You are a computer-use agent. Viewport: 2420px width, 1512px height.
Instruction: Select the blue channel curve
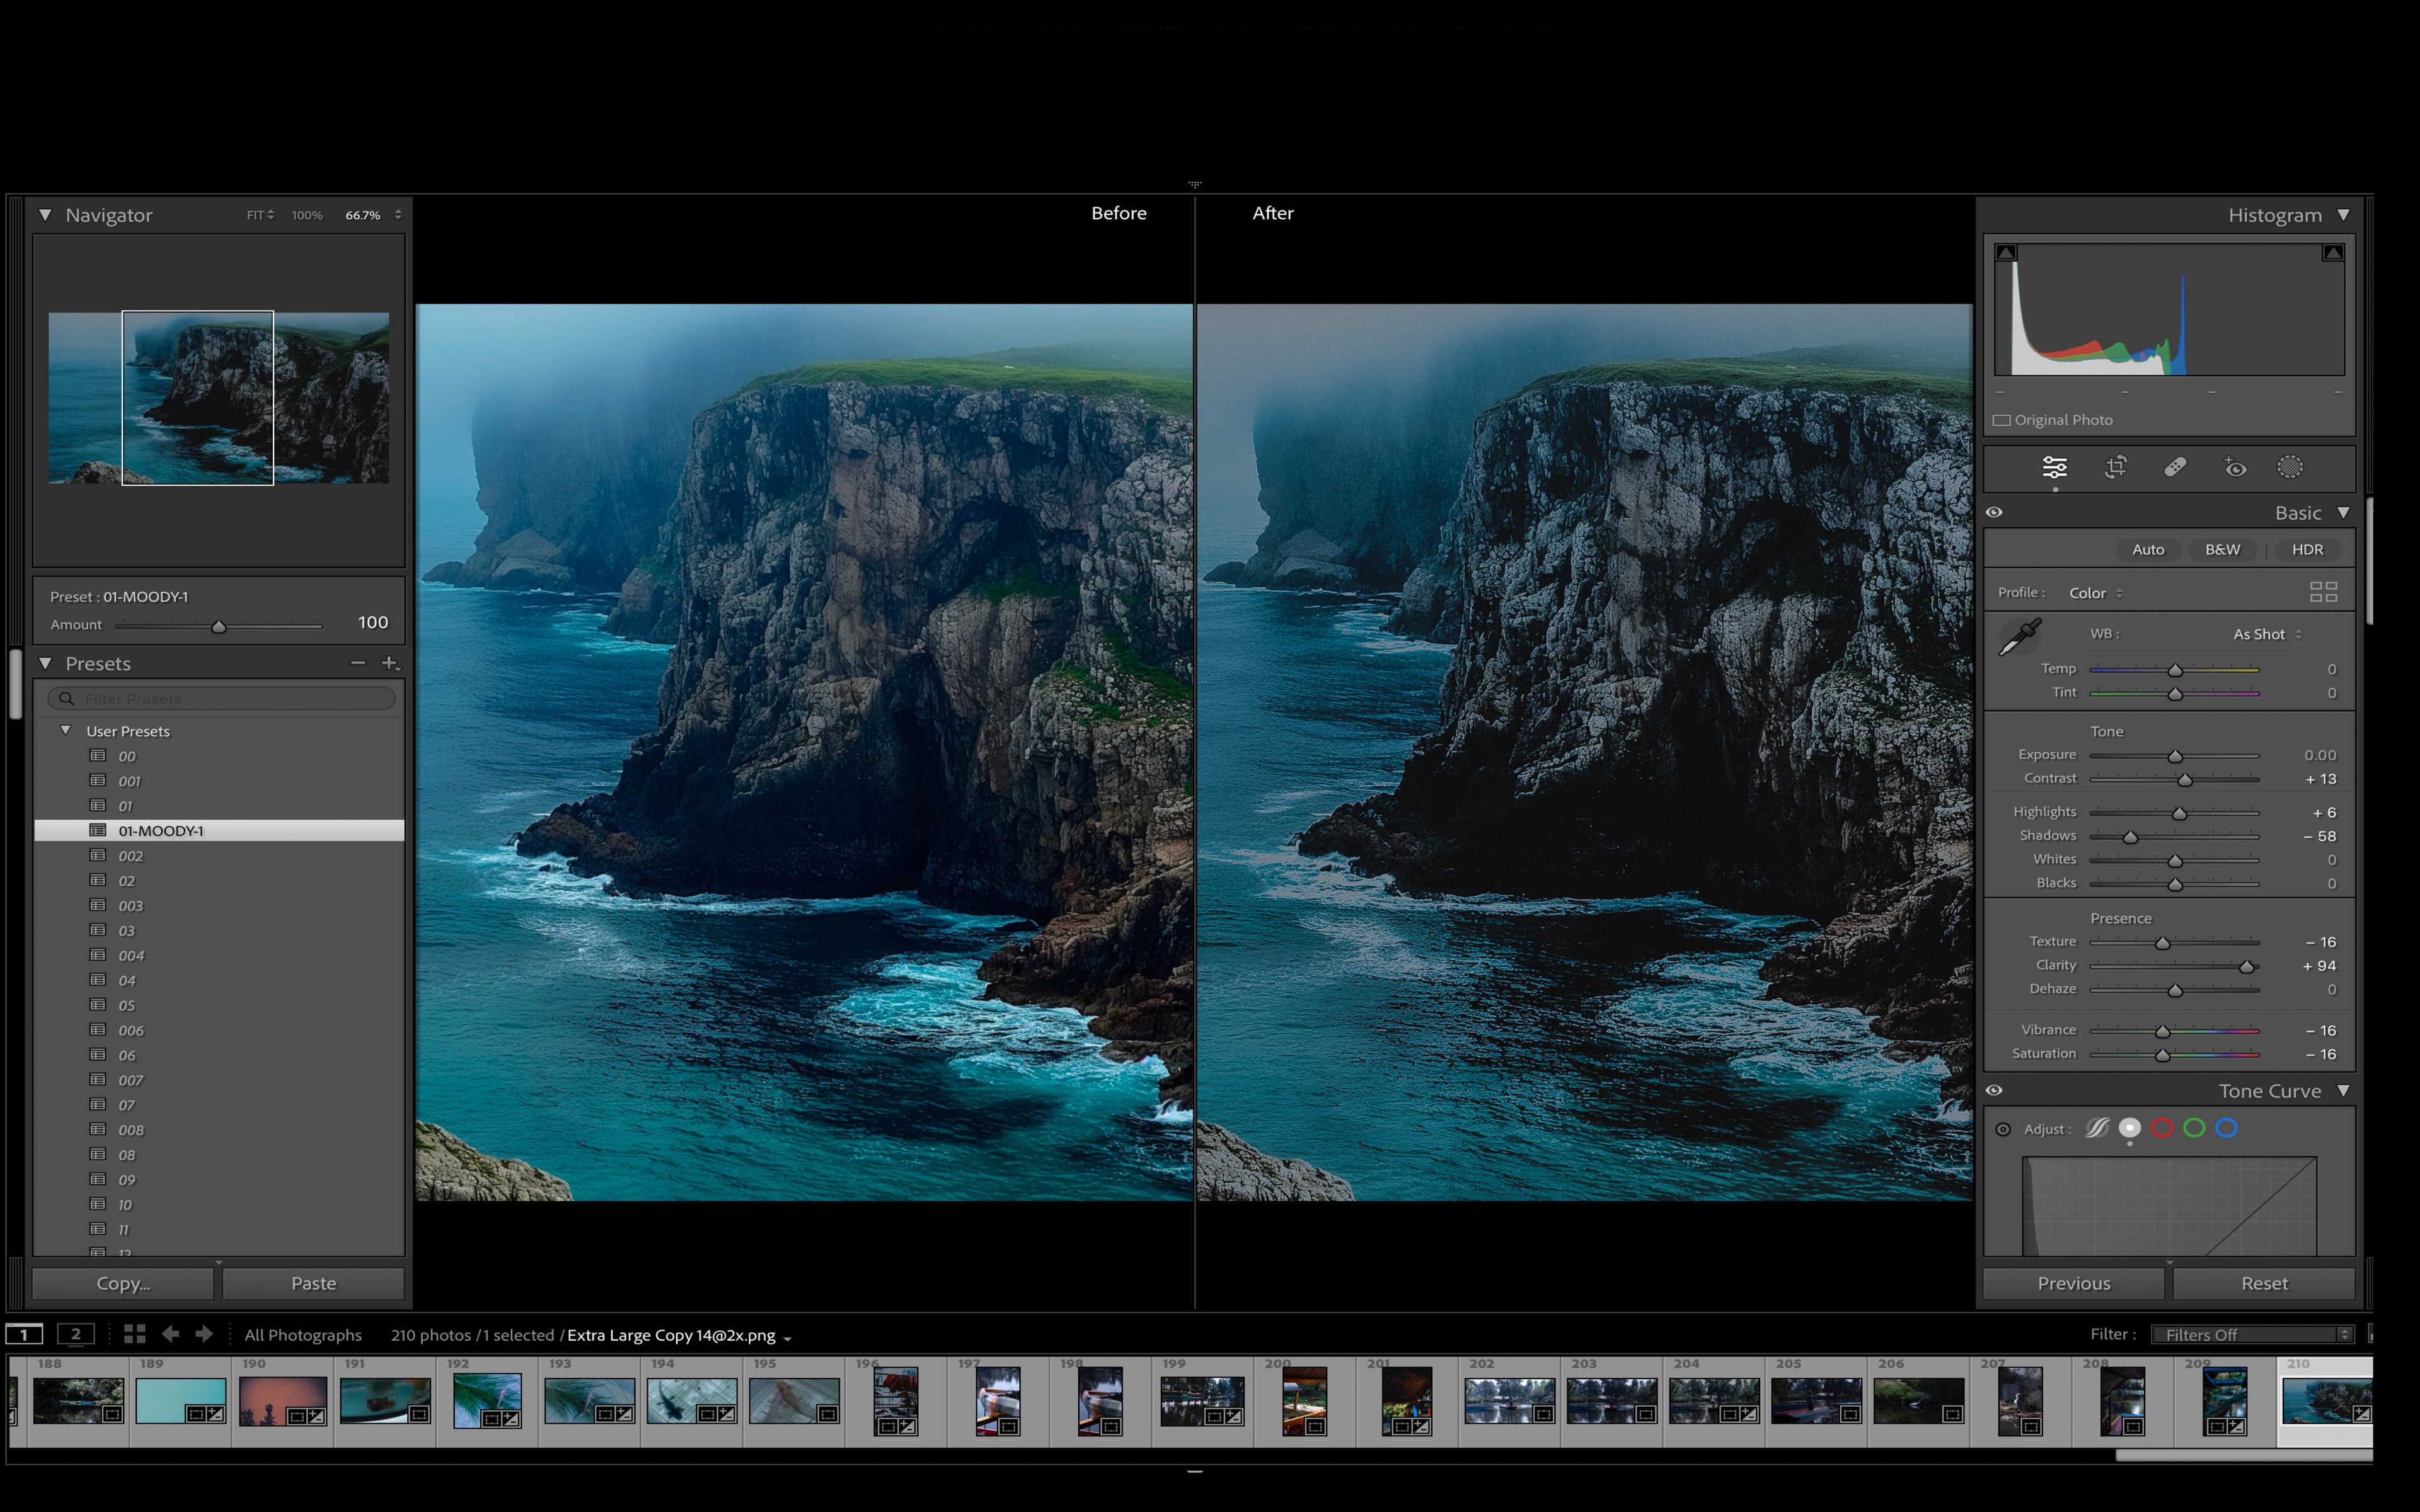point(2226,1128)
